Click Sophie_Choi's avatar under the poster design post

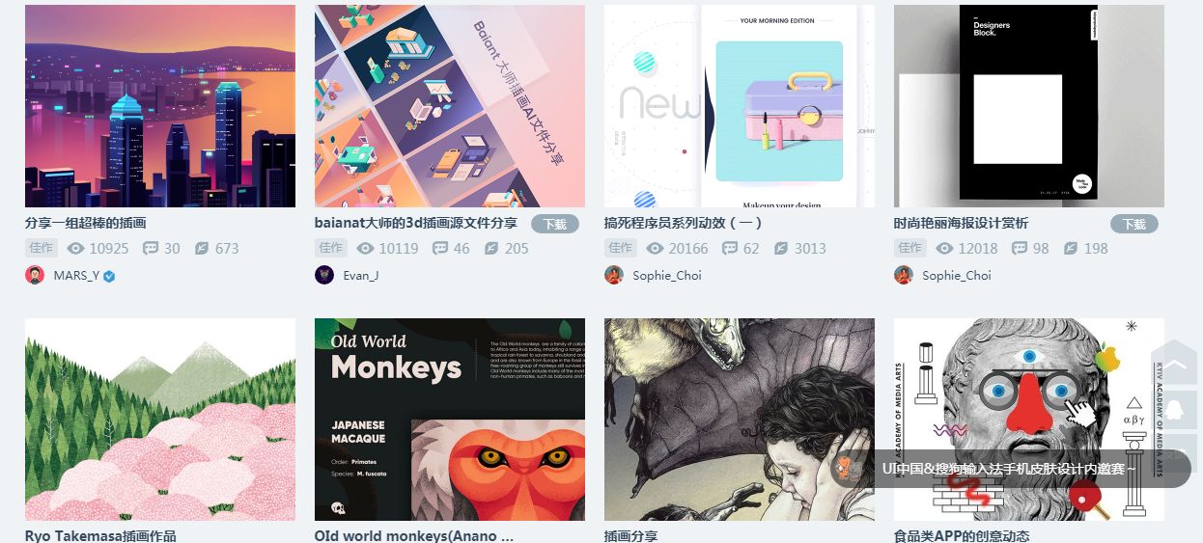(904, 275)
